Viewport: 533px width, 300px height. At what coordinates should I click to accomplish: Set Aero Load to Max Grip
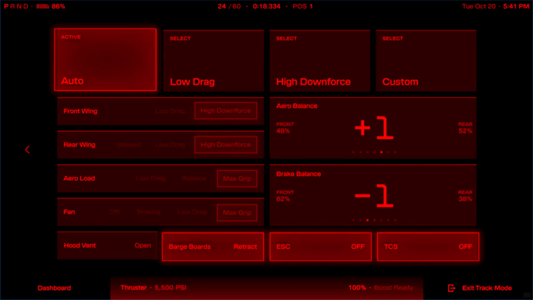[237, 179]
